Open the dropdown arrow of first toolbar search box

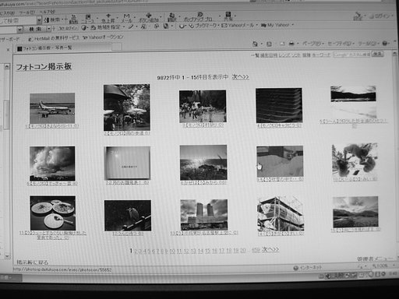(39, 20)
